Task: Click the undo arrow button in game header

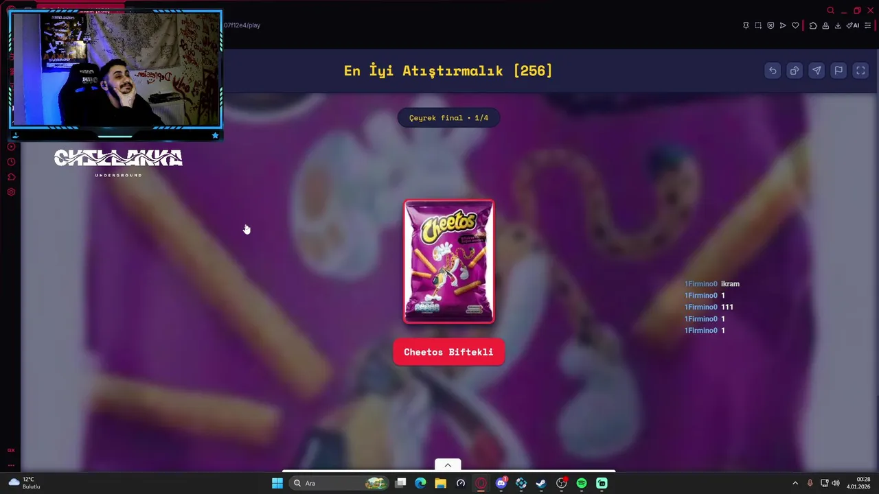Action: pos(773,71)
